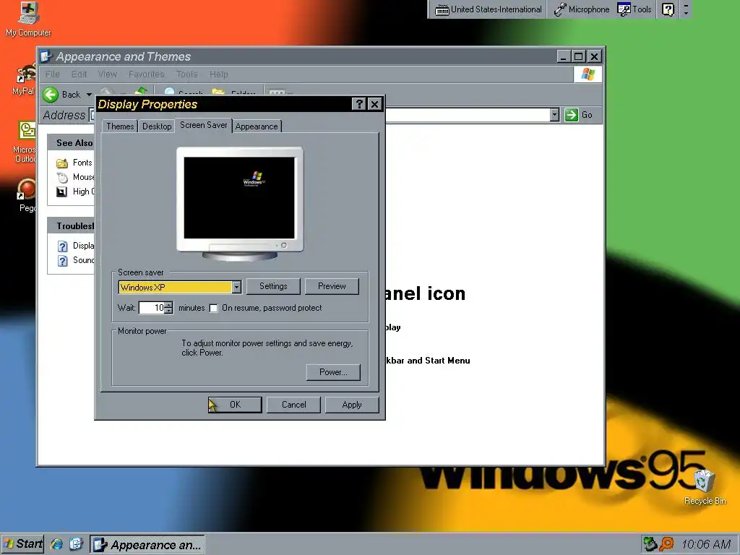This screenshot has height=555, width=740.
Task: Click the Display Properties help question button
Action: coord(359,104)
